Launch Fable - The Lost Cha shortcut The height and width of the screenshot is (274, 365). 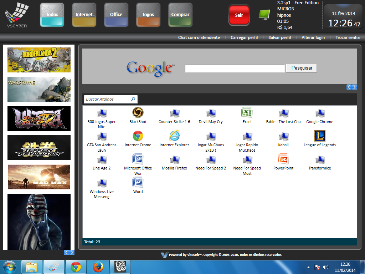(x=283, y=116)
